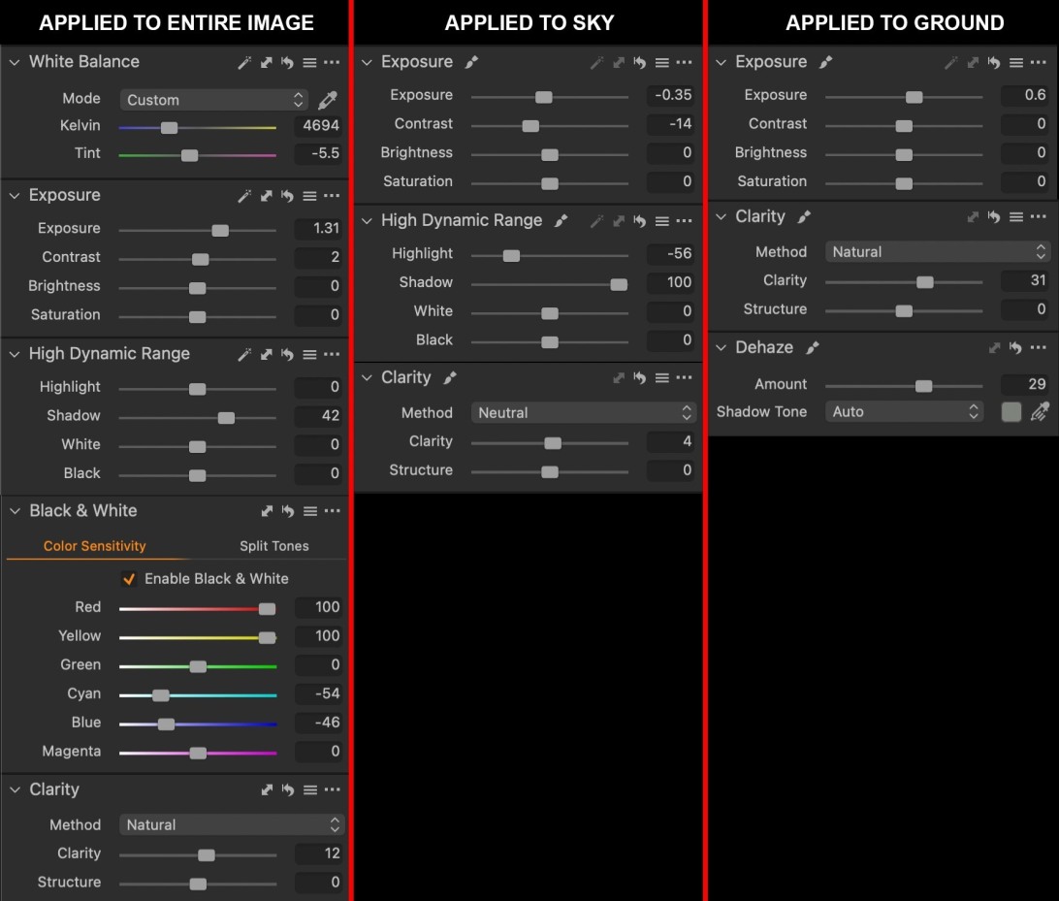
Task: Open more options in sky Clarity panel
Action: [x=685, y=378]
